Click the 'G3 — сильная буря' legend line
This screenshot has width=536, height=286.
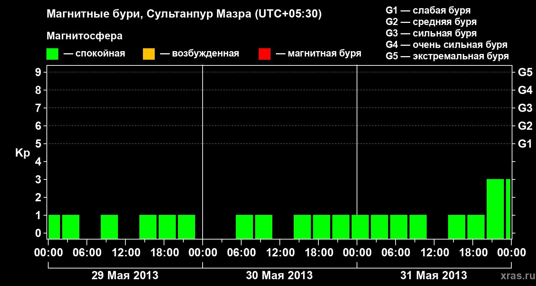point(431,33)
